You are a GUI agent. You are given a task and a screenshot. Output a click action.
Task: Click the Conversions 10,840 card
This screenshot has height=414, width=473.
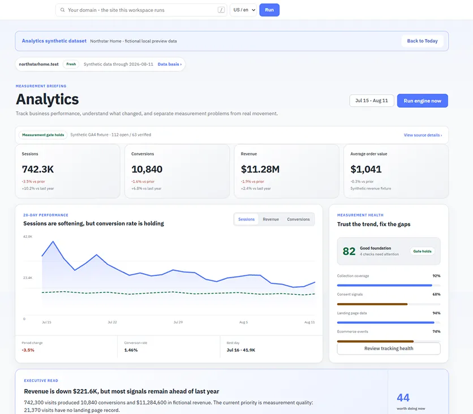tap(177, 171)
